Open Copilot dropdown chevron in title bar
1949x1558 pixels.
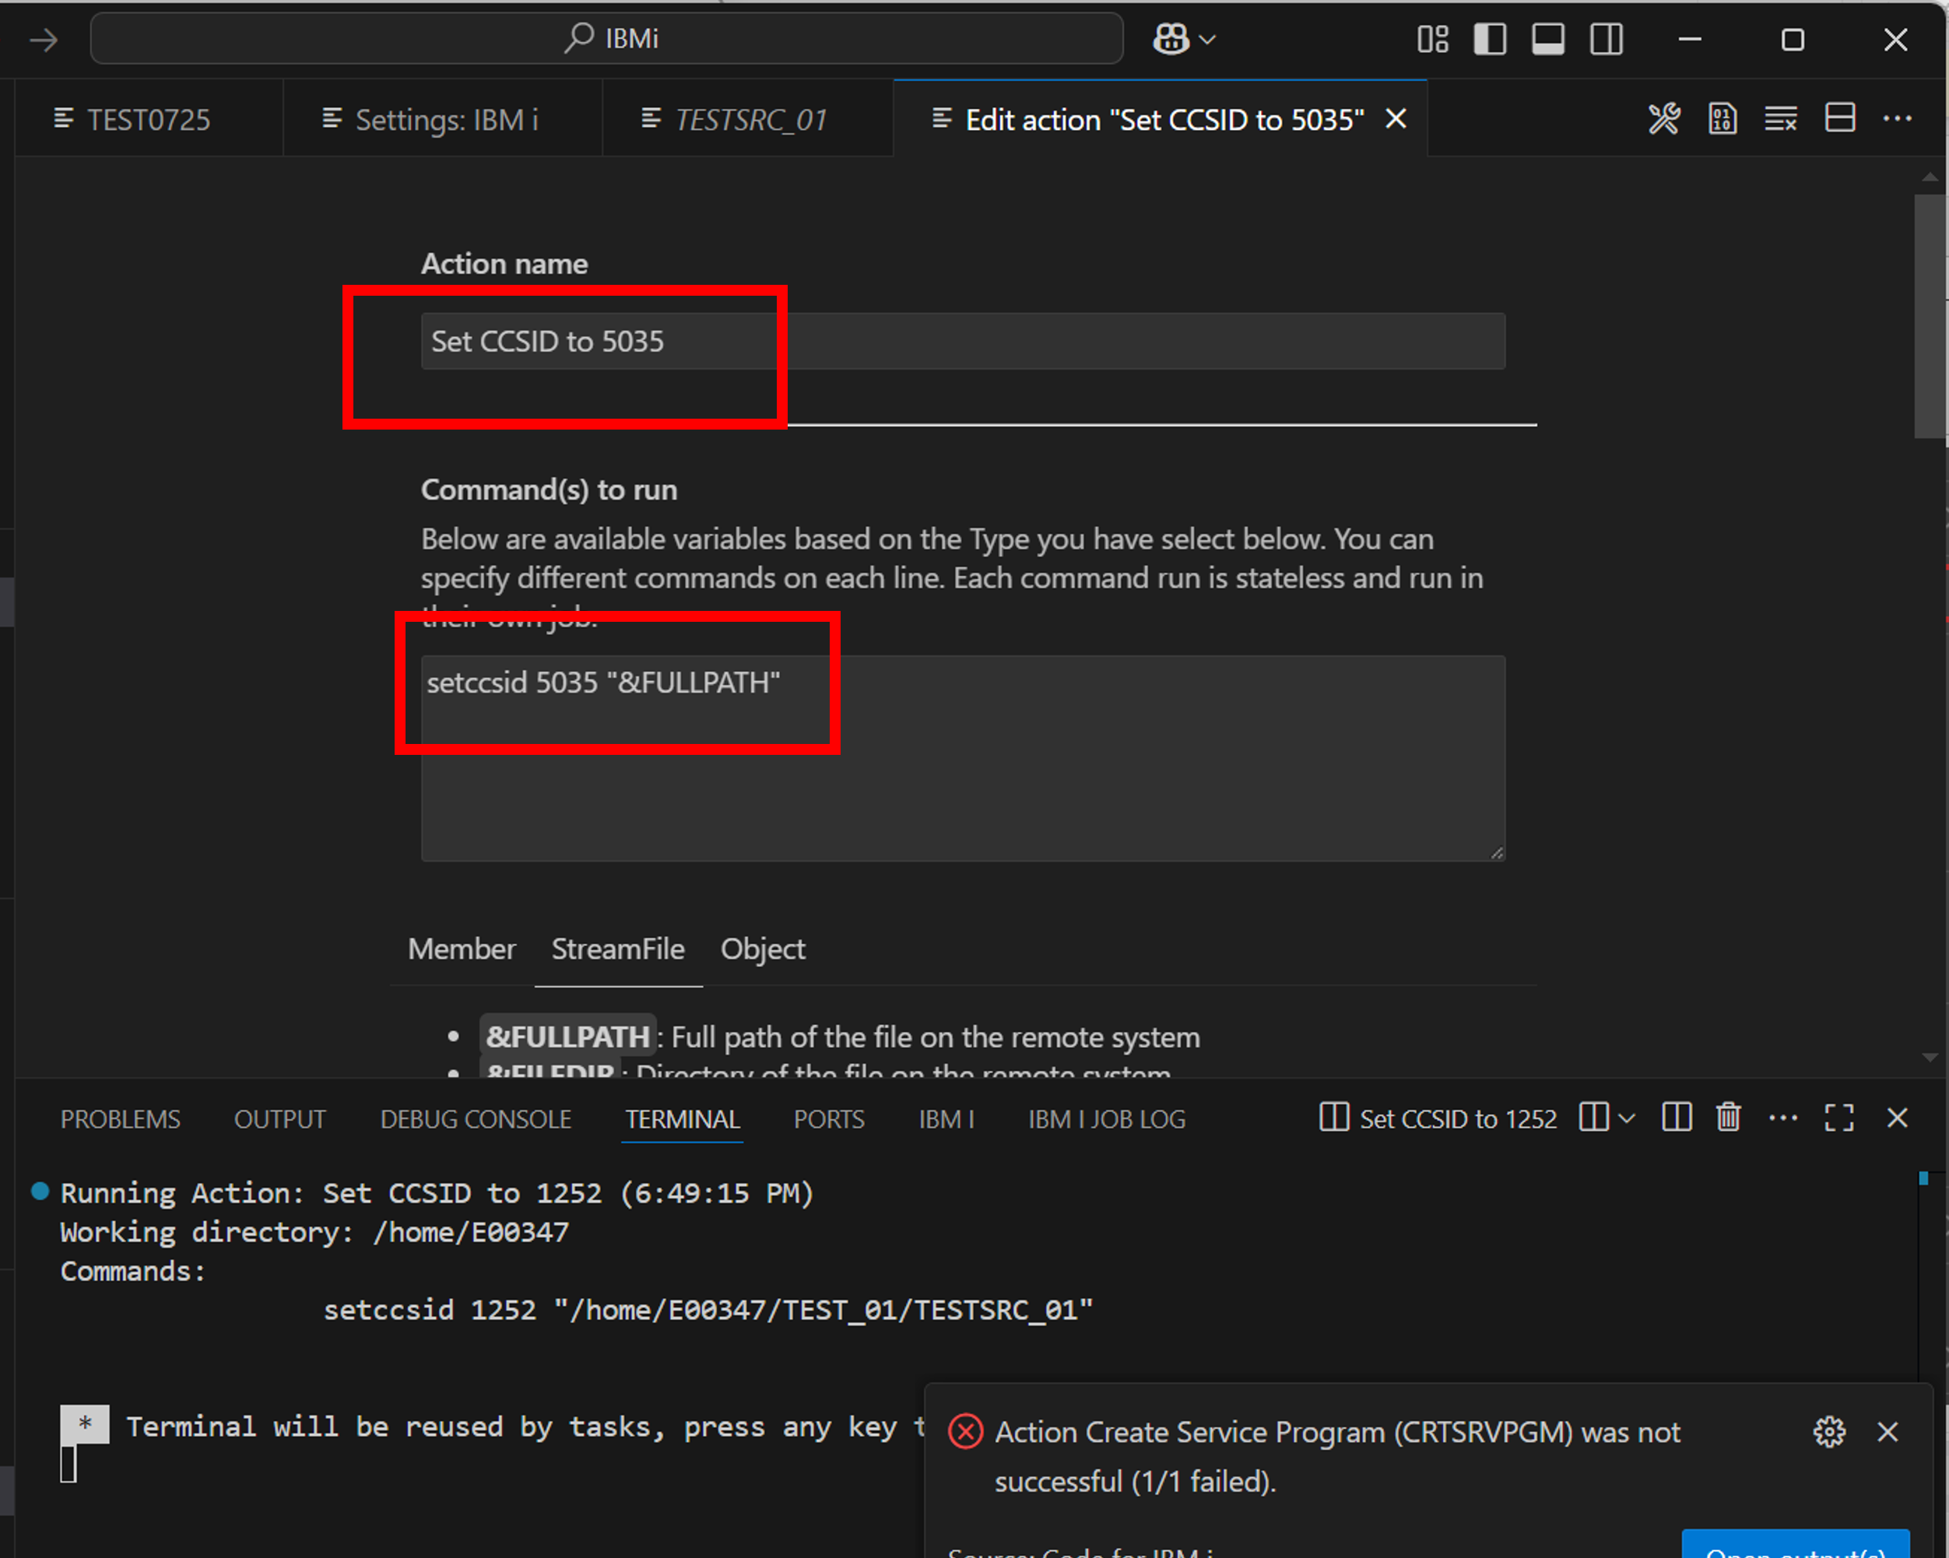(1206, 40)
